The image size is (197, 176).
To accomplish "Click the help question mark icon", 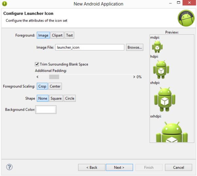I will click(x=9, y=167).
